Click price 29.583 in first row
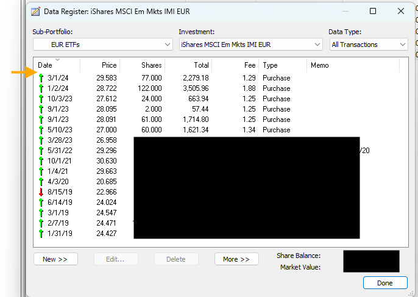This screenshot has height=297, width=418. tap(107, 78)
